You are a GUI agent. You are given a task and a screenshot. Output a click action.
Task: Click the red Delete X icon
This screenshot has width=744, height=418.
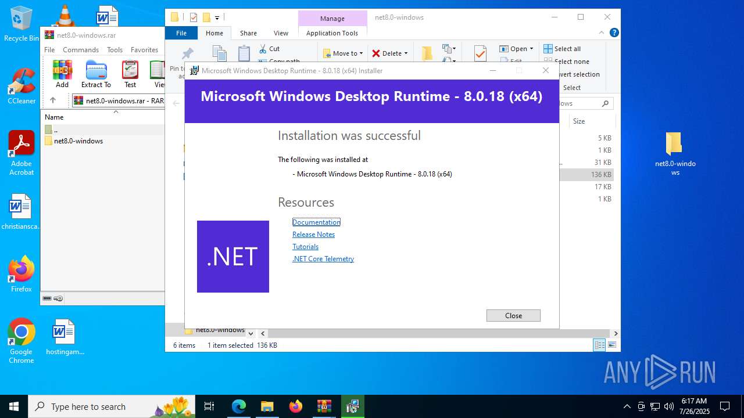(376, 53)
